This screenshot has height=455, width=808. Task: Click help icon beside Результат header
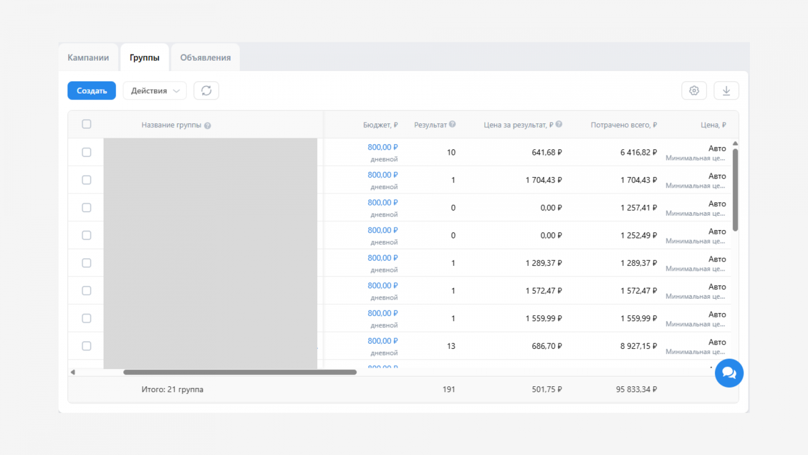tap(452, 124)
